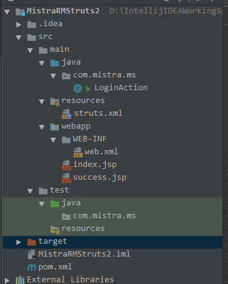Click the main folder icon
Screen dimensions: 228x284
point(43,50)
